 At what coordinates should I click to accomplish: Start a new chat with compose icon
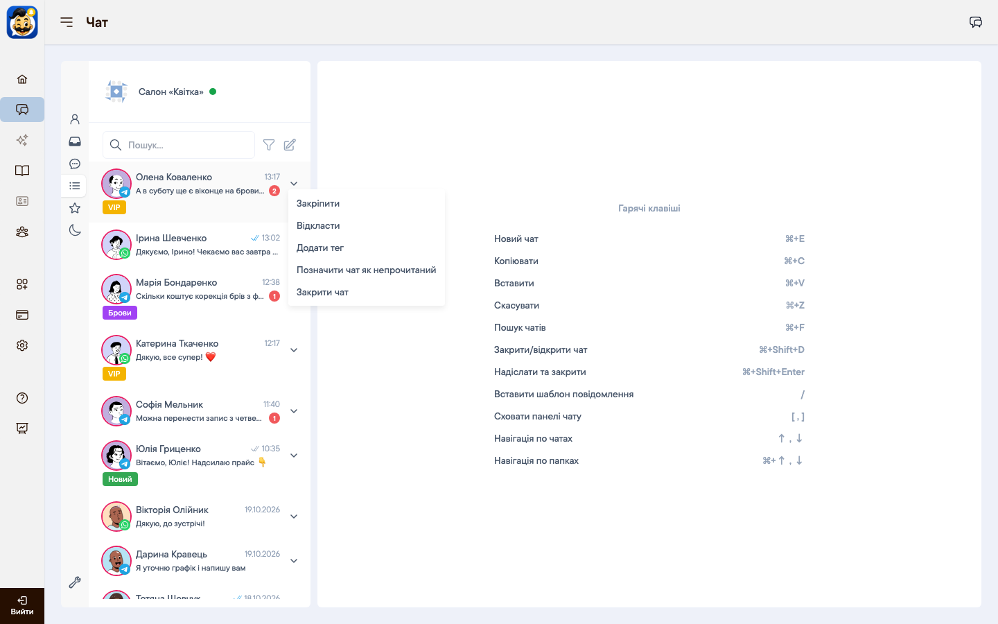[x=290, y=145]
